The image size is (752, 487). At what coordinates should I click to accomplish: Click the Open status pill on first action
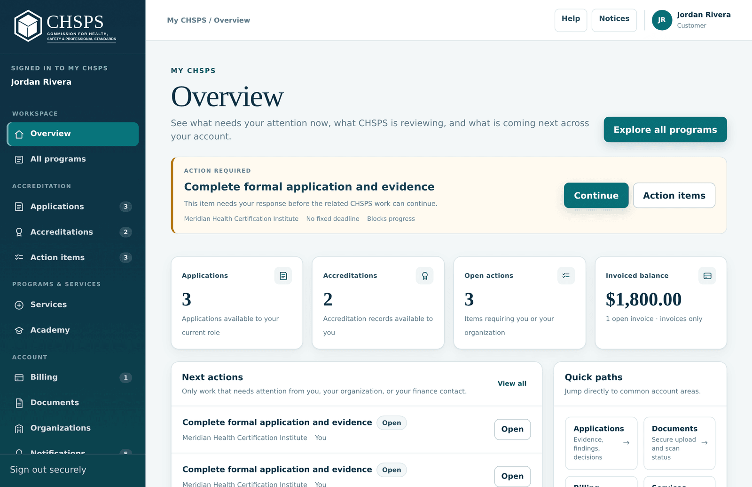[392, 423]
